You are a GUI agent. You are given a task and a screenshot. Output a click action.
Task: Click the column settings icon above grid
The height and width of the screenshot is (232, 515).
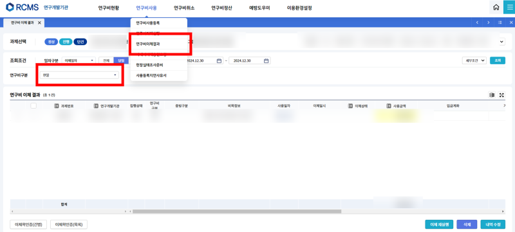(492, 94)
